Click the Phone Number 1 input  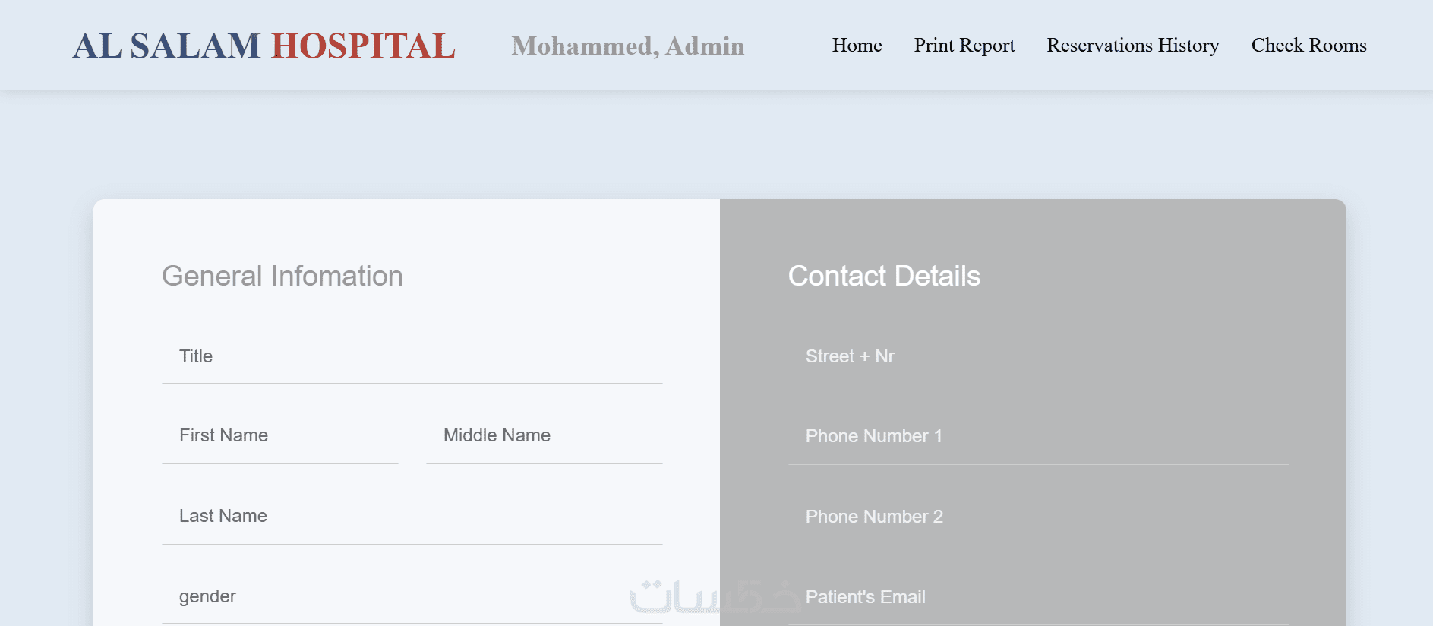click(x=1038, y=437)
